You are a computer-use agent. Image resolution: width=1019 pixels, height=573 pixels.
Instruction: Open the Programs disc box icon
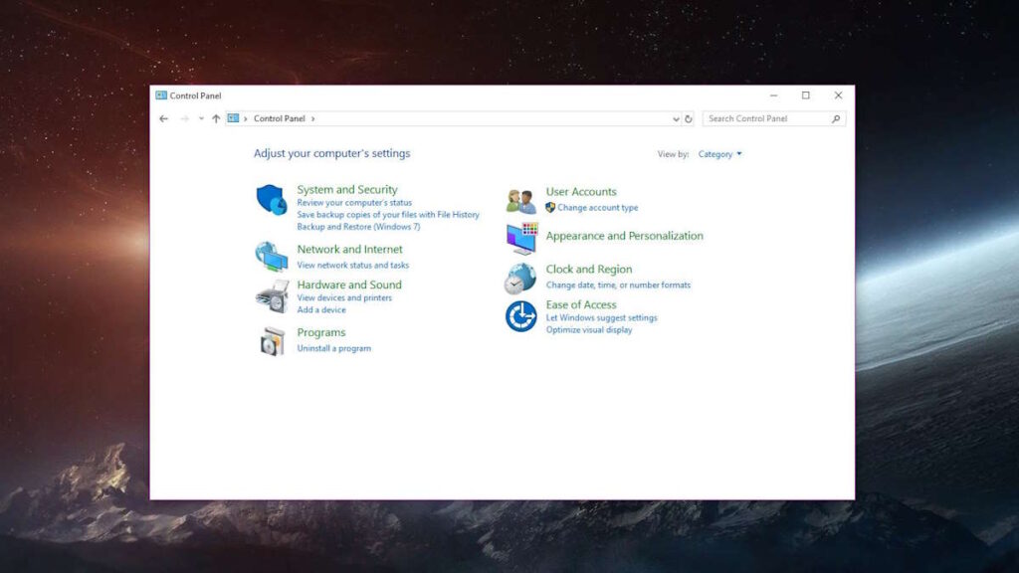point(273,341)
